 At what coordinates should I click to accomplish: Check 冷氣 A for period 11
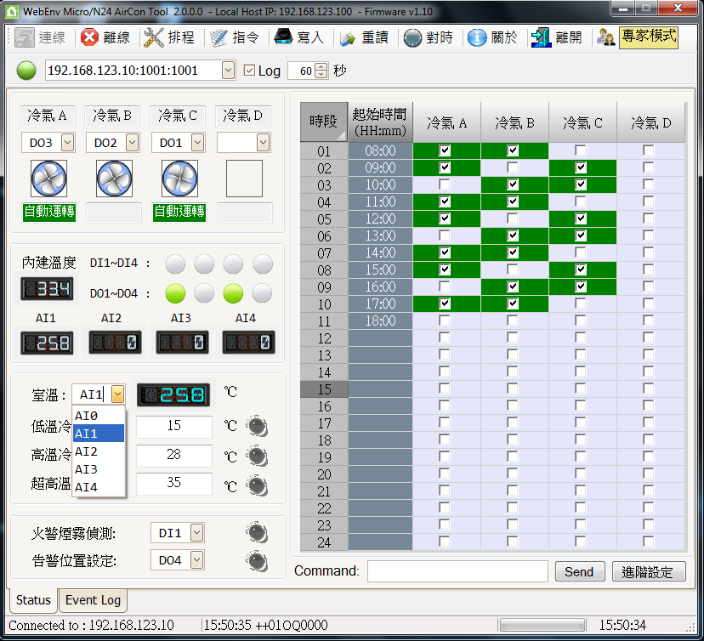445,320
